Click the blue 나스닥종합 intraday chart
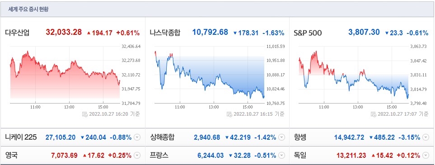Screen dimensions: 435x165 tap(209, 75)
